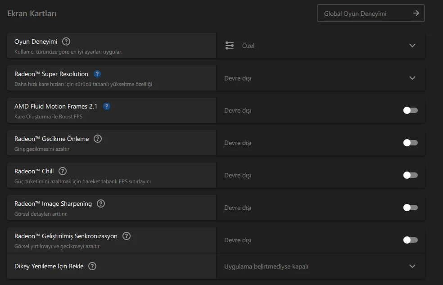Open help tooltip for Radeon Gecikme Önleme
The height and width of the screenshot is (285, 443).
[98, 139]
